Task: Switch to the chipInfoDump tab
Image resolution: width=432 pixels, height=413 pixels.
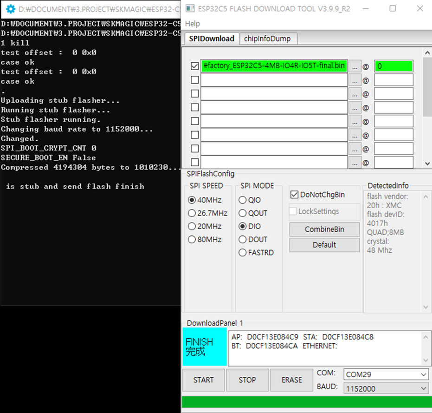Action: click(x=267, y=39)
